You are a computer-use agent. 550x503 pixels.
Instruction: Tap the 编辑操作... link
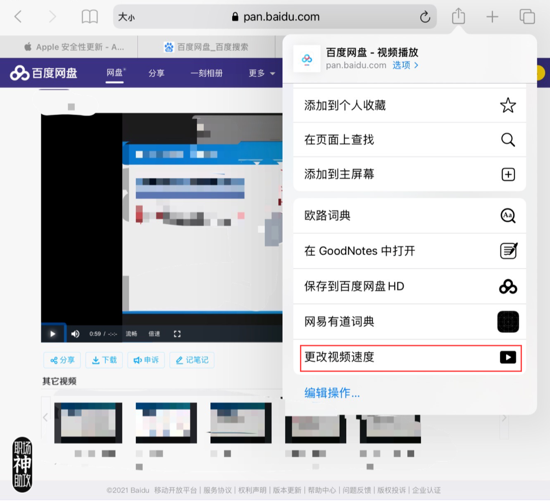(332, 393)
